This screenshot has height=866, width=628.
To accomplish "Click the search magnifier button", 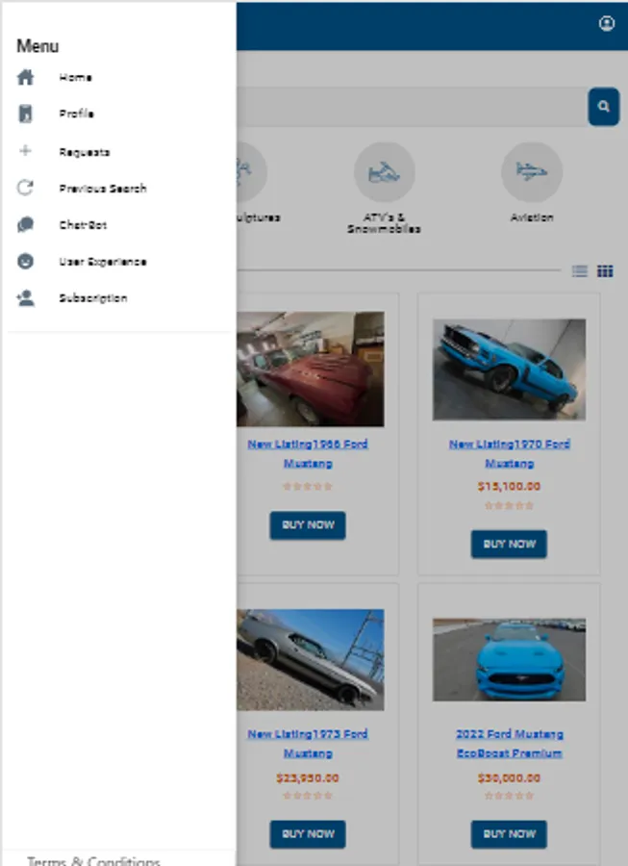I will point(604,107).
